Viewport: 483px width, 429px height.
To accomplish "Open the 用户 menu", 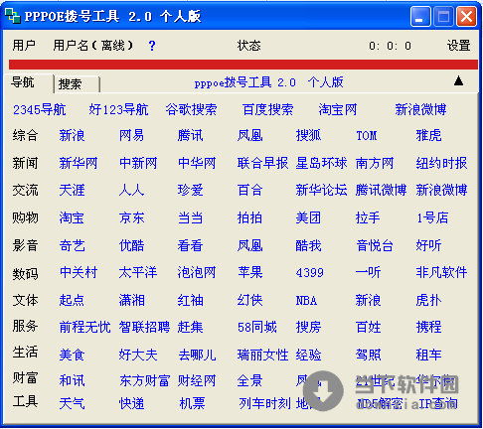I will 24,45.
